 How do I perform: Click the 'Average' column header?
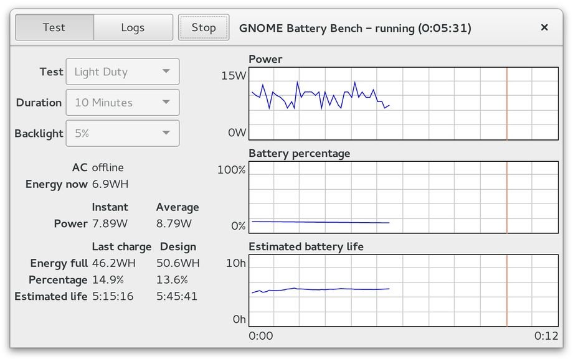(x=178, y=207)
